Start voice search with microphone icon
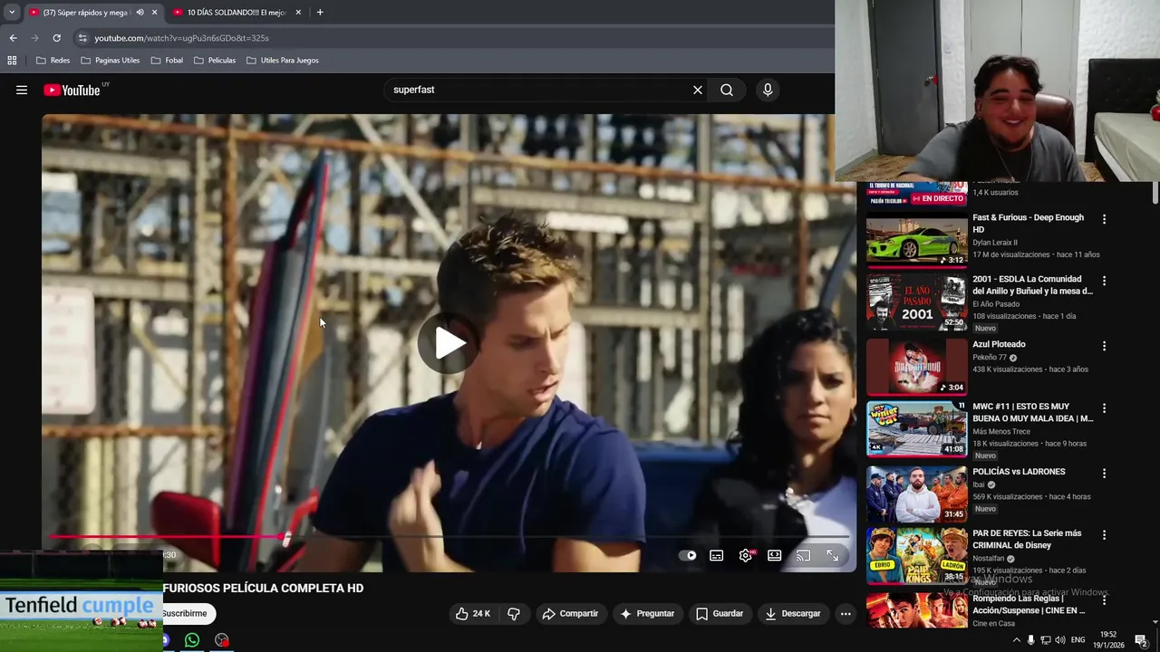Image resolution: width=1160 pixels, height=652 pixels. tap(768, 90)
